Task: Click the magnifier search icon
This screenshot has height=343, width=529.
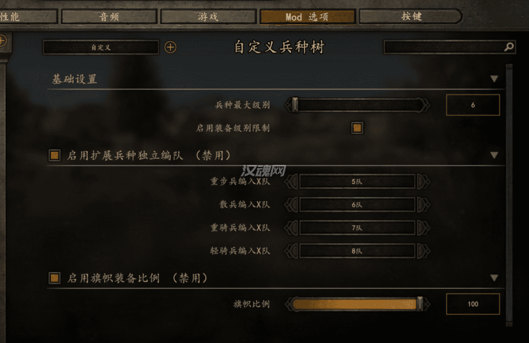Action: point(509,47)
